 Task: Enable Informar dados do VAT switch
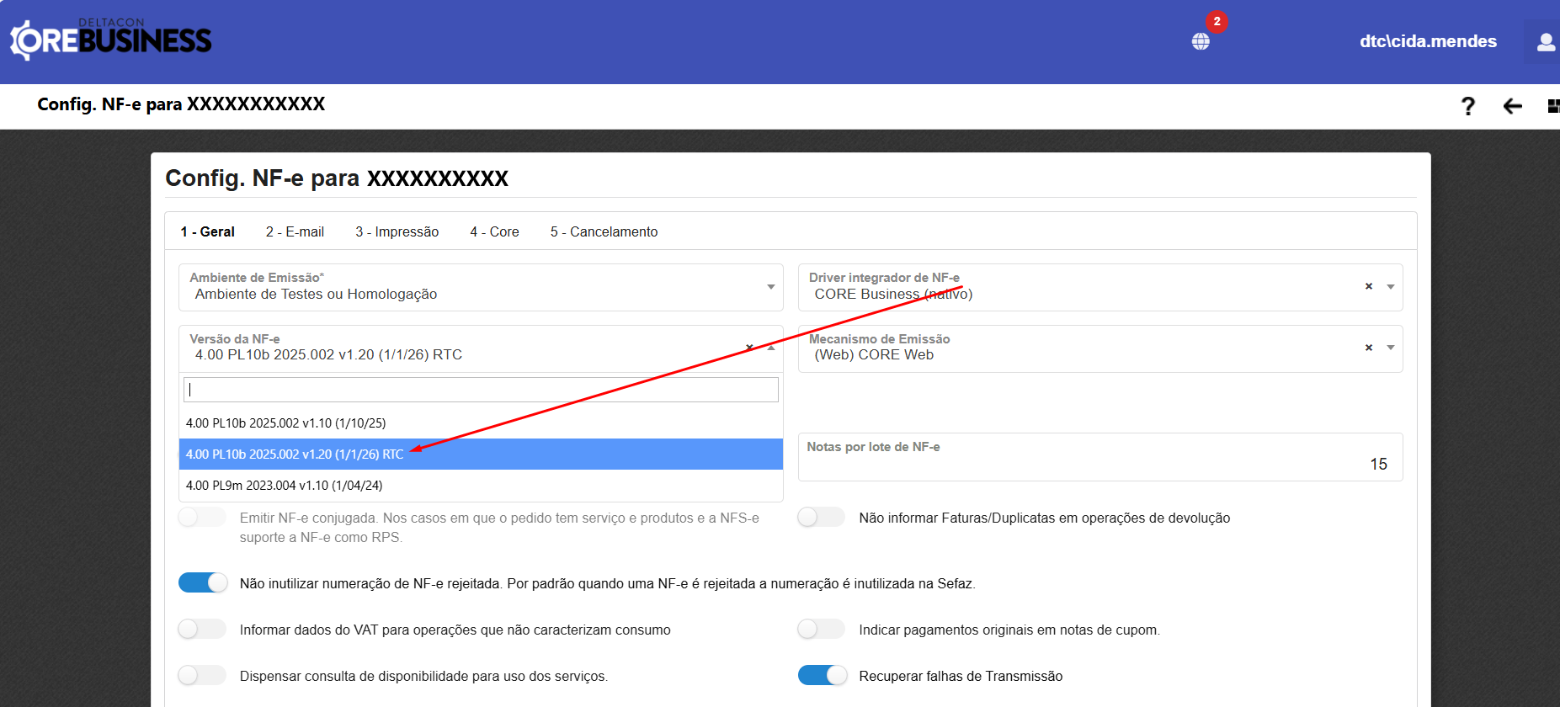(x=202, y=630)
